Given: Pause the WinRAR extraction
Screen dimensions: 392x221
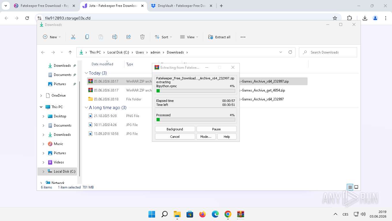Looking at the screenshot, I should point(216,129).
